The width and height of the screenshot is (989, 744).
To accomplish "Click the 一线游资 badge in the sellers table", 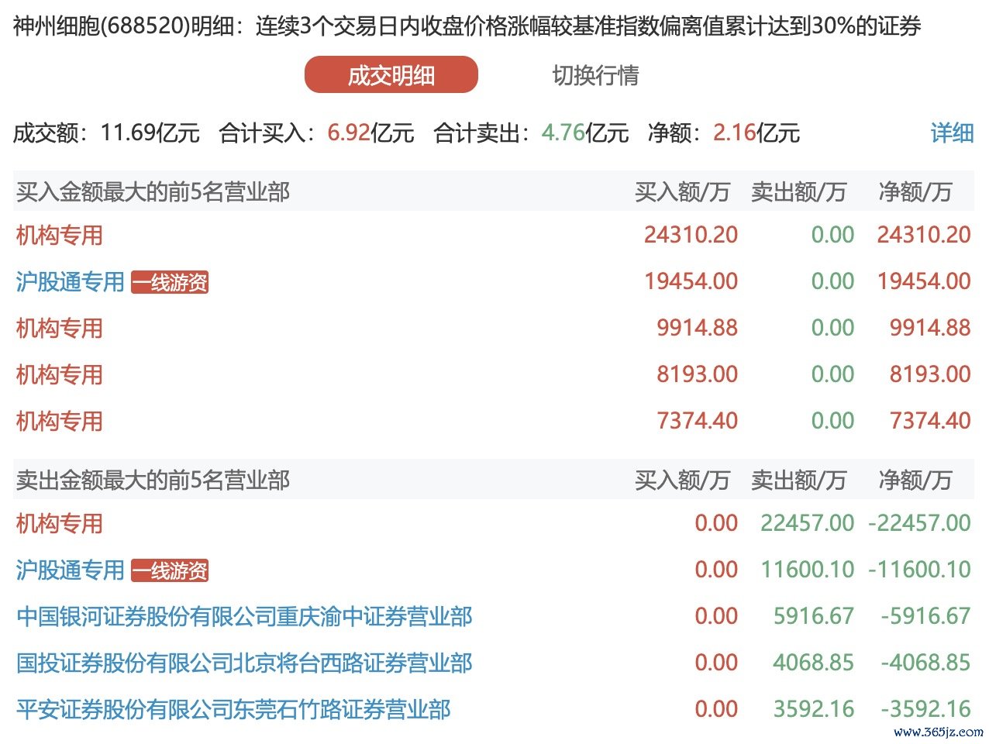I will click(170, 571).
